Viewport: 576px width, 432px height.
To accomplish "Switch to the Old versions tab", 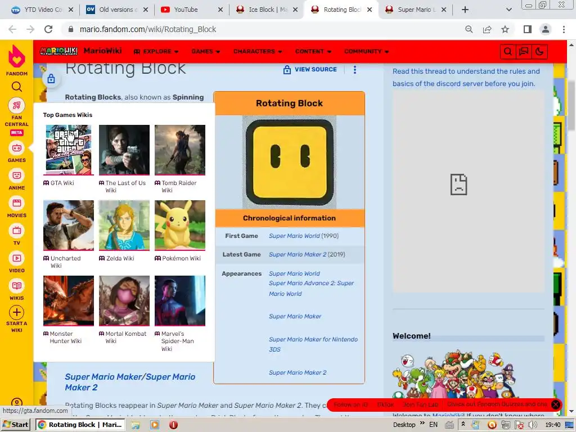I will pos(116,10).
